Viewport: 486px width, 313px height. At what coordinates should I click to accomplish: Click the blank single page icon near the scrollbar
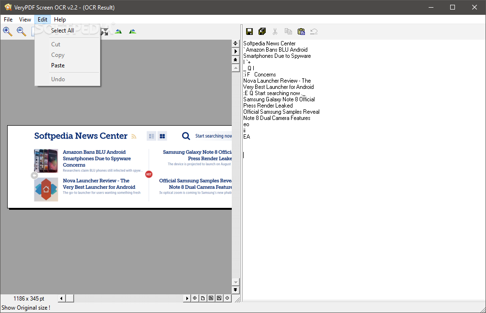[203, 298]
